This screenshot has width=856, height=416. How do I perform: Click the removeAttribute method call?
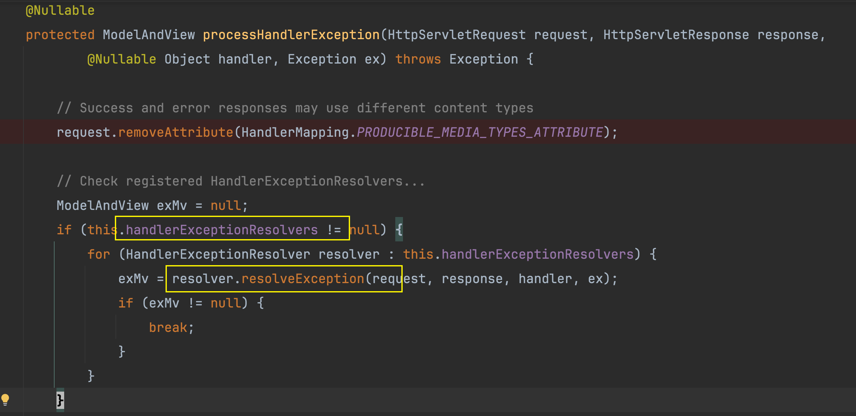coord(175,132)
